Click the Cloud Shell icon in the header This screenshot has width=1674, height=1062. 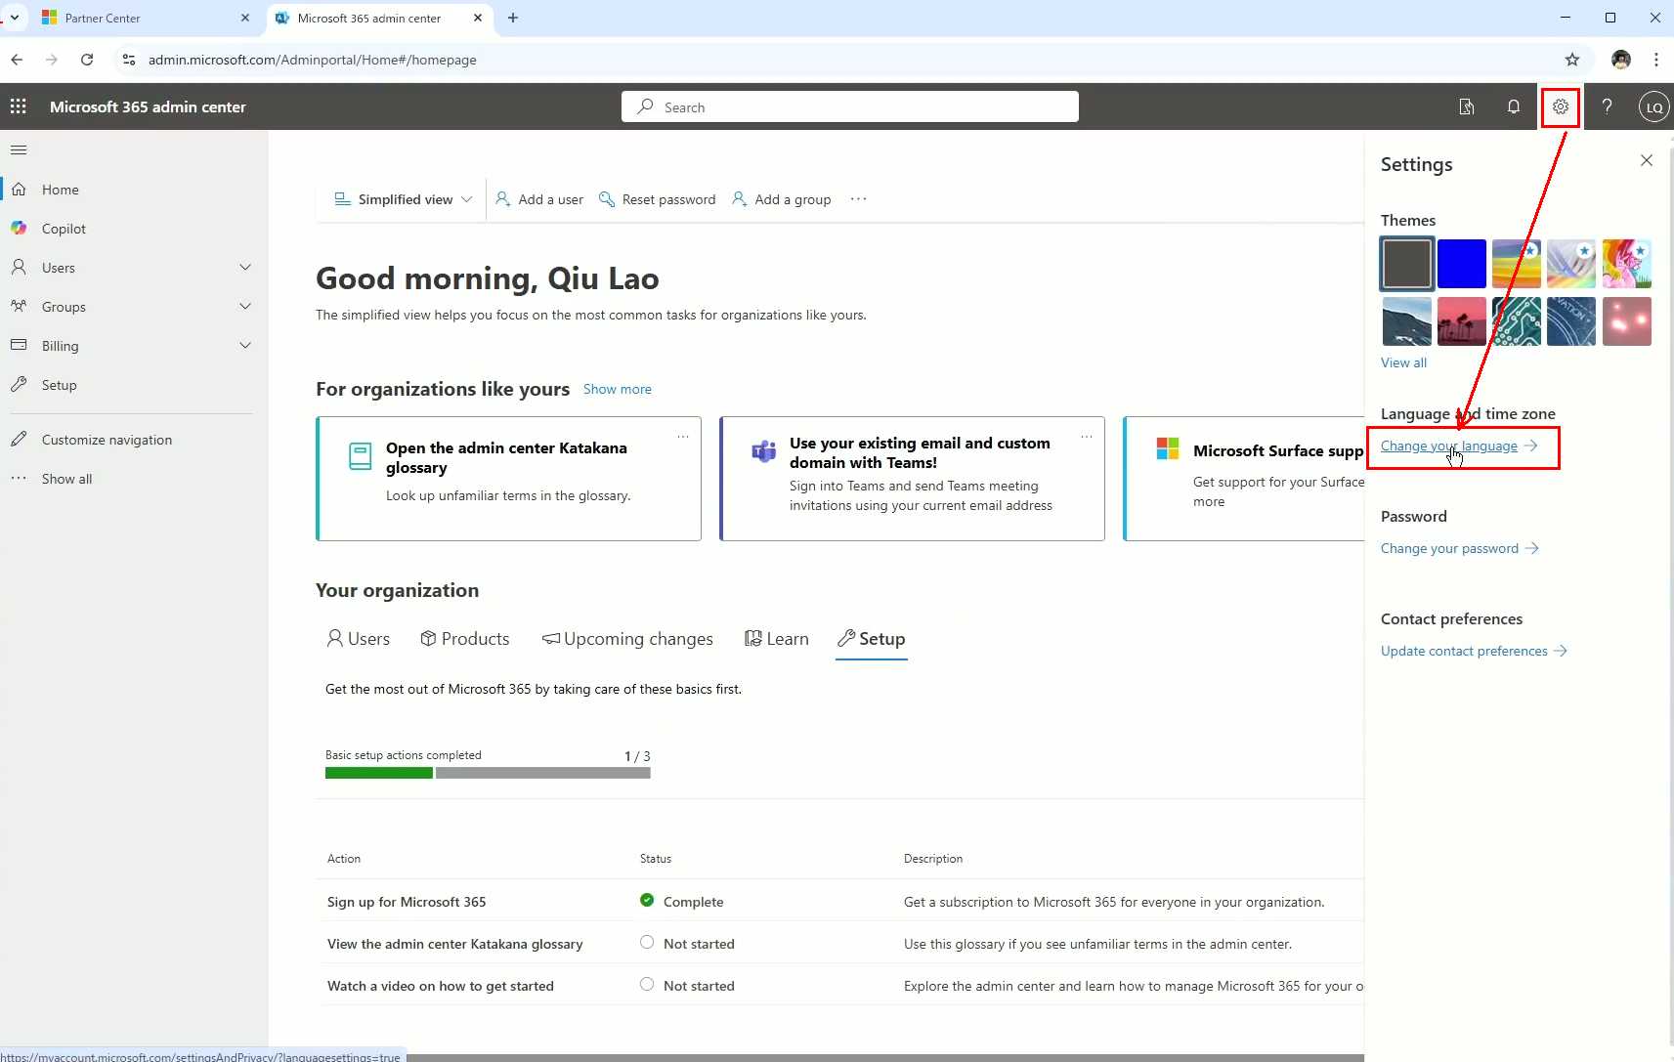click(x=1466, y=106)
